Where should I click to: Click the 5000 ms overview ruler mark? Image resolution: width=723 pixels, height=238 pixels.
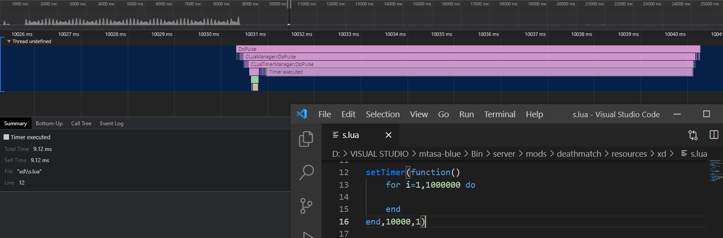tap(135, 4)
